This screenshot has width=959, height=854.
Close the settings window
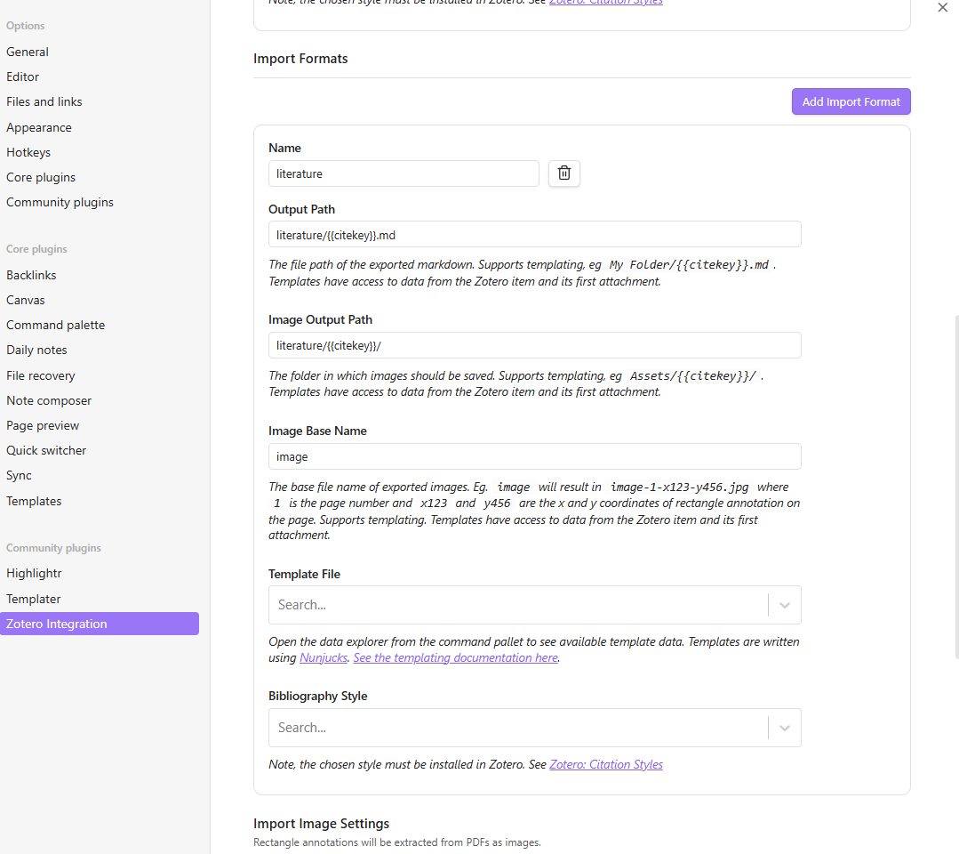pos(944,8)
